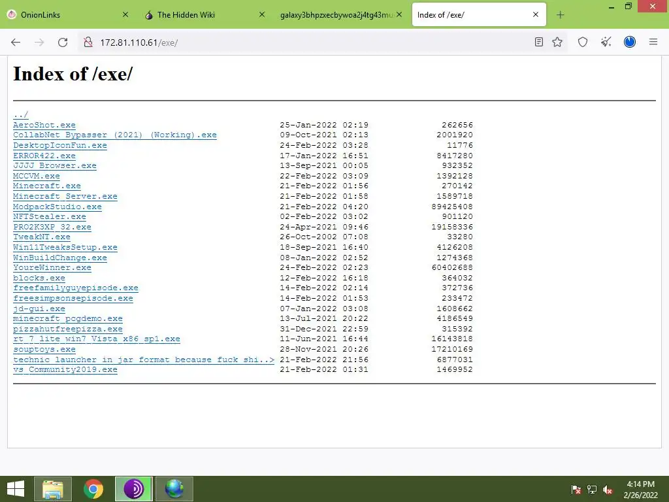Open CollabNet_Bypasser (2021) (Working).exe link
This screenshot has height=502, width=669.
coord(115,135)
